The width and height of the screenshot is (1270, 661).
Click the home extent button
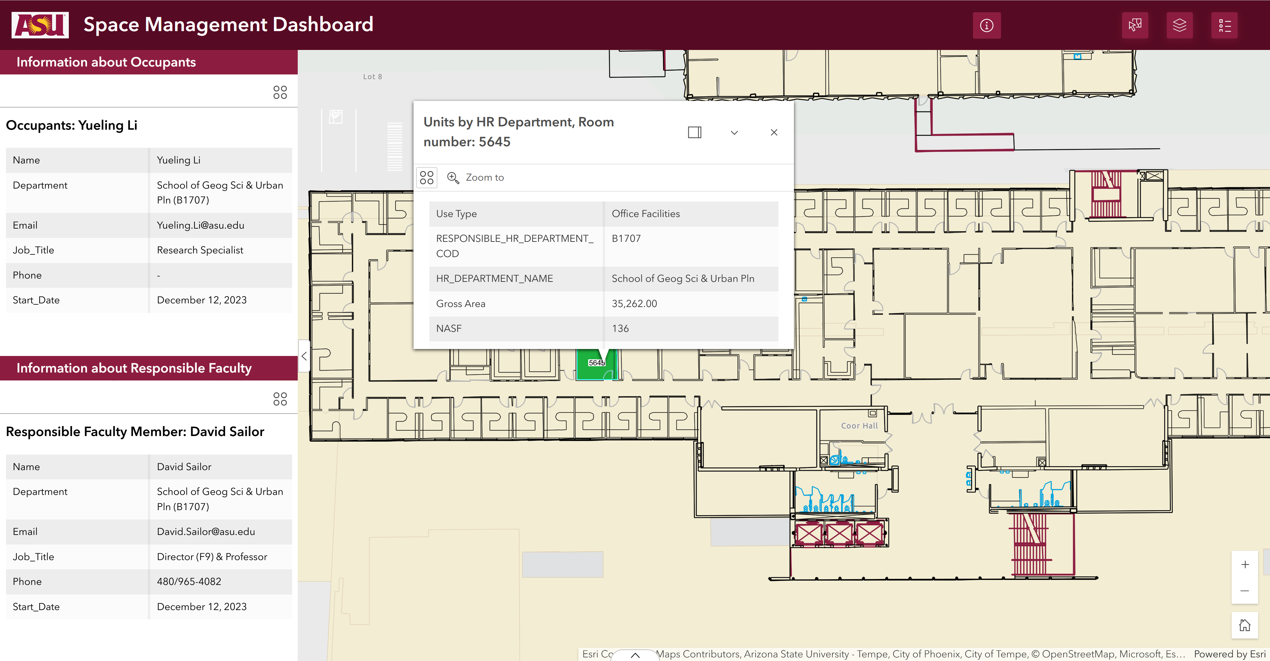pyautogui.click(x=1245, y=625)
